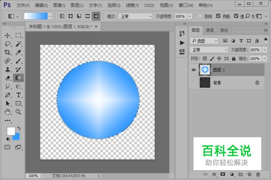Toggle the 仿色 dither checkbox
271x180 pixels.
(x=218, y=16)
